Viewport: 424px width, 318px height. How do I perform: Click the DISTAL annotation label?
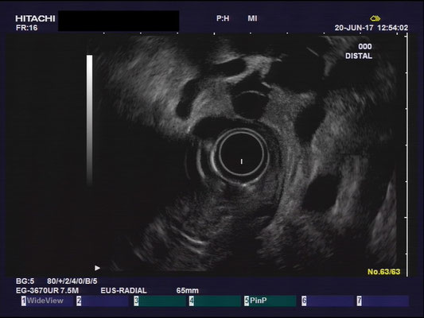359,56
